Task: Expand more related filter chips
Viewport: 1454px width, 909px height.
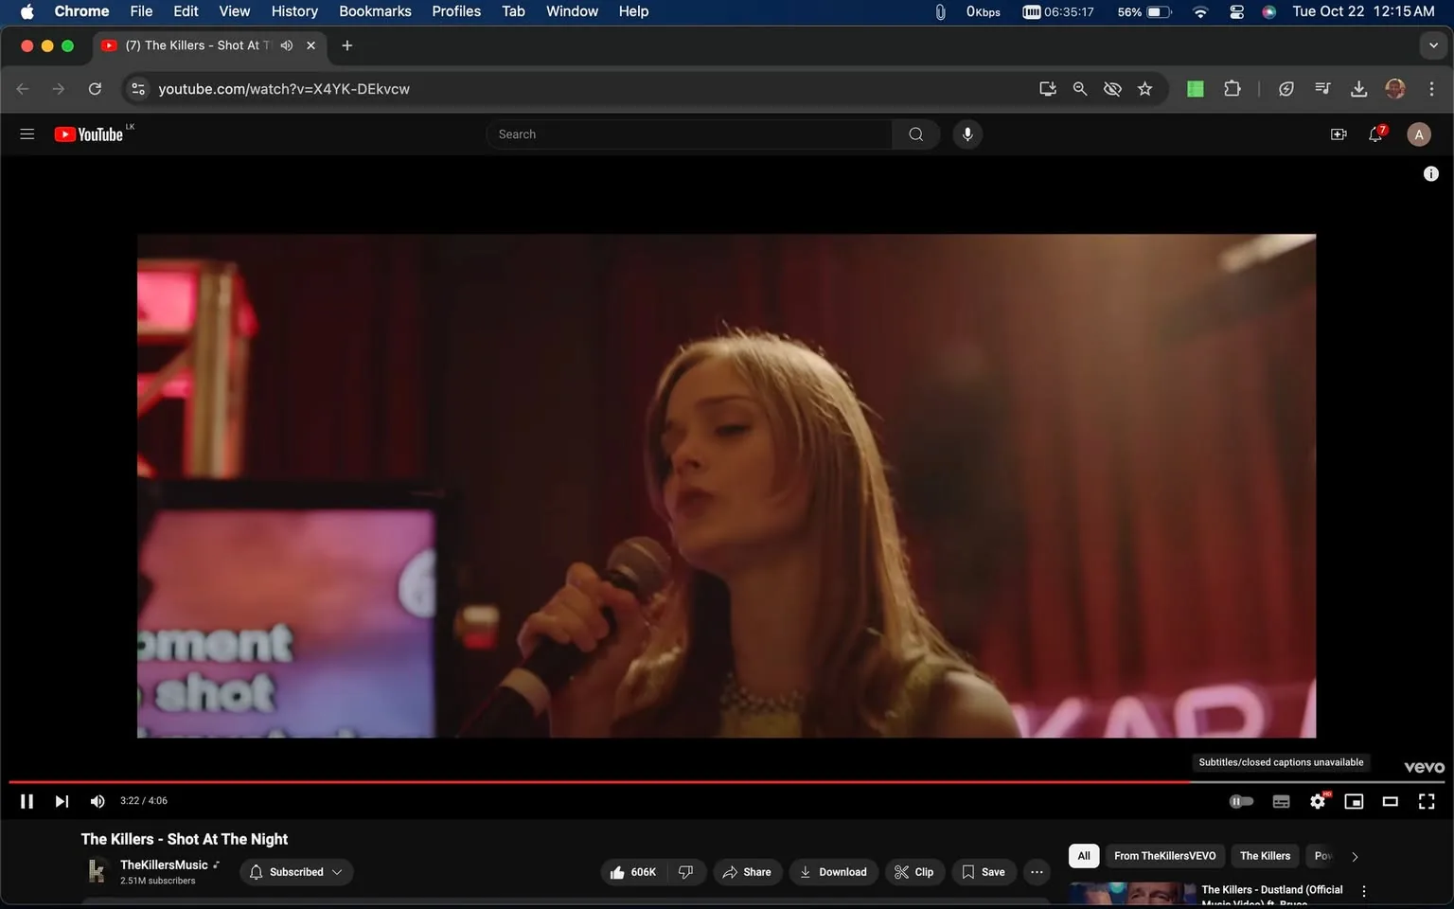Action: pyautogui.click(x=1354, y=856)
